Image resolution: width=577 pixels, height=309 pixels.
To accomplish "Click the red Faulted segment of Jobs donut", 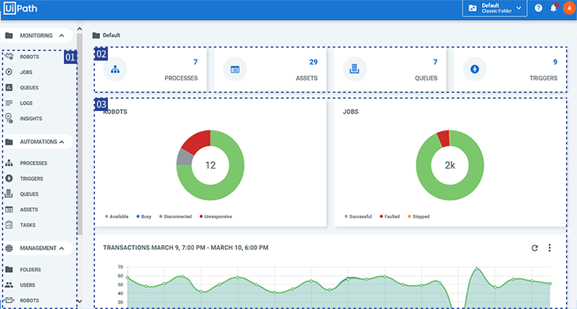I will coord(443,139).
